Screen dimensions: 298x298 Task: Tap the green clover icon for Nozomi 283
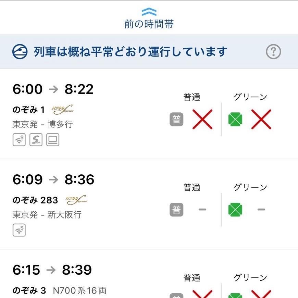coord(235,210)
